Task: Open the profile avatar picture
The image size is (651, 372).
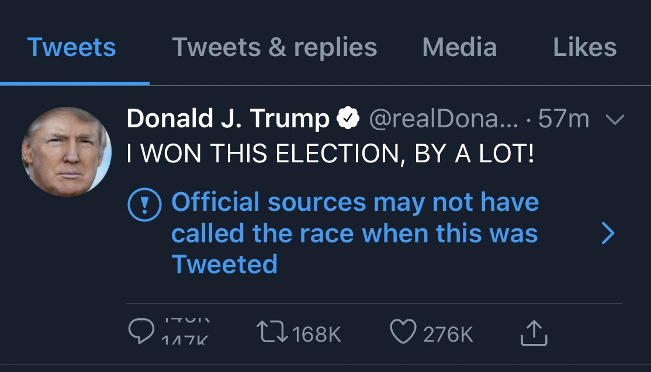Action: pyautogui.click(x=67, y=151)
